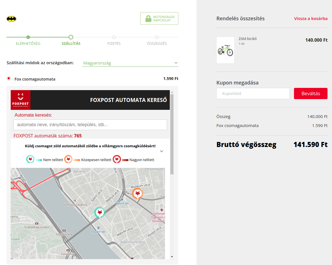Focus the Automata keresés search field
This screenshot has width=332, height=265.
pyautogui.click(x=90, y=125)
